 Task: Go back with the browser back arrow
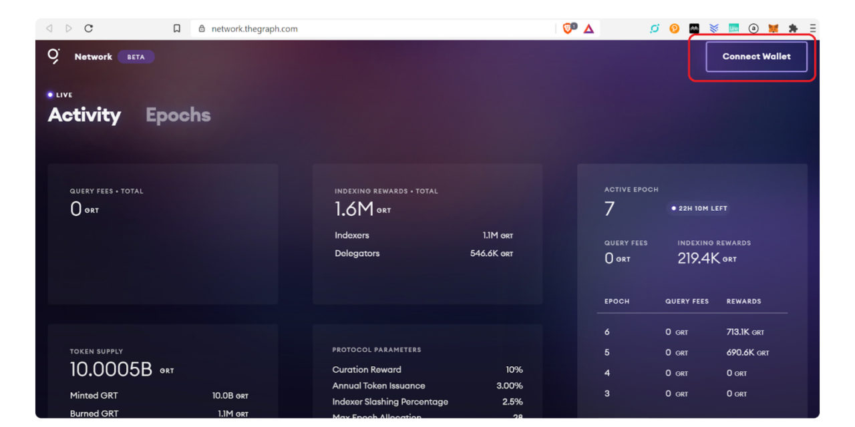click(49, 29)
